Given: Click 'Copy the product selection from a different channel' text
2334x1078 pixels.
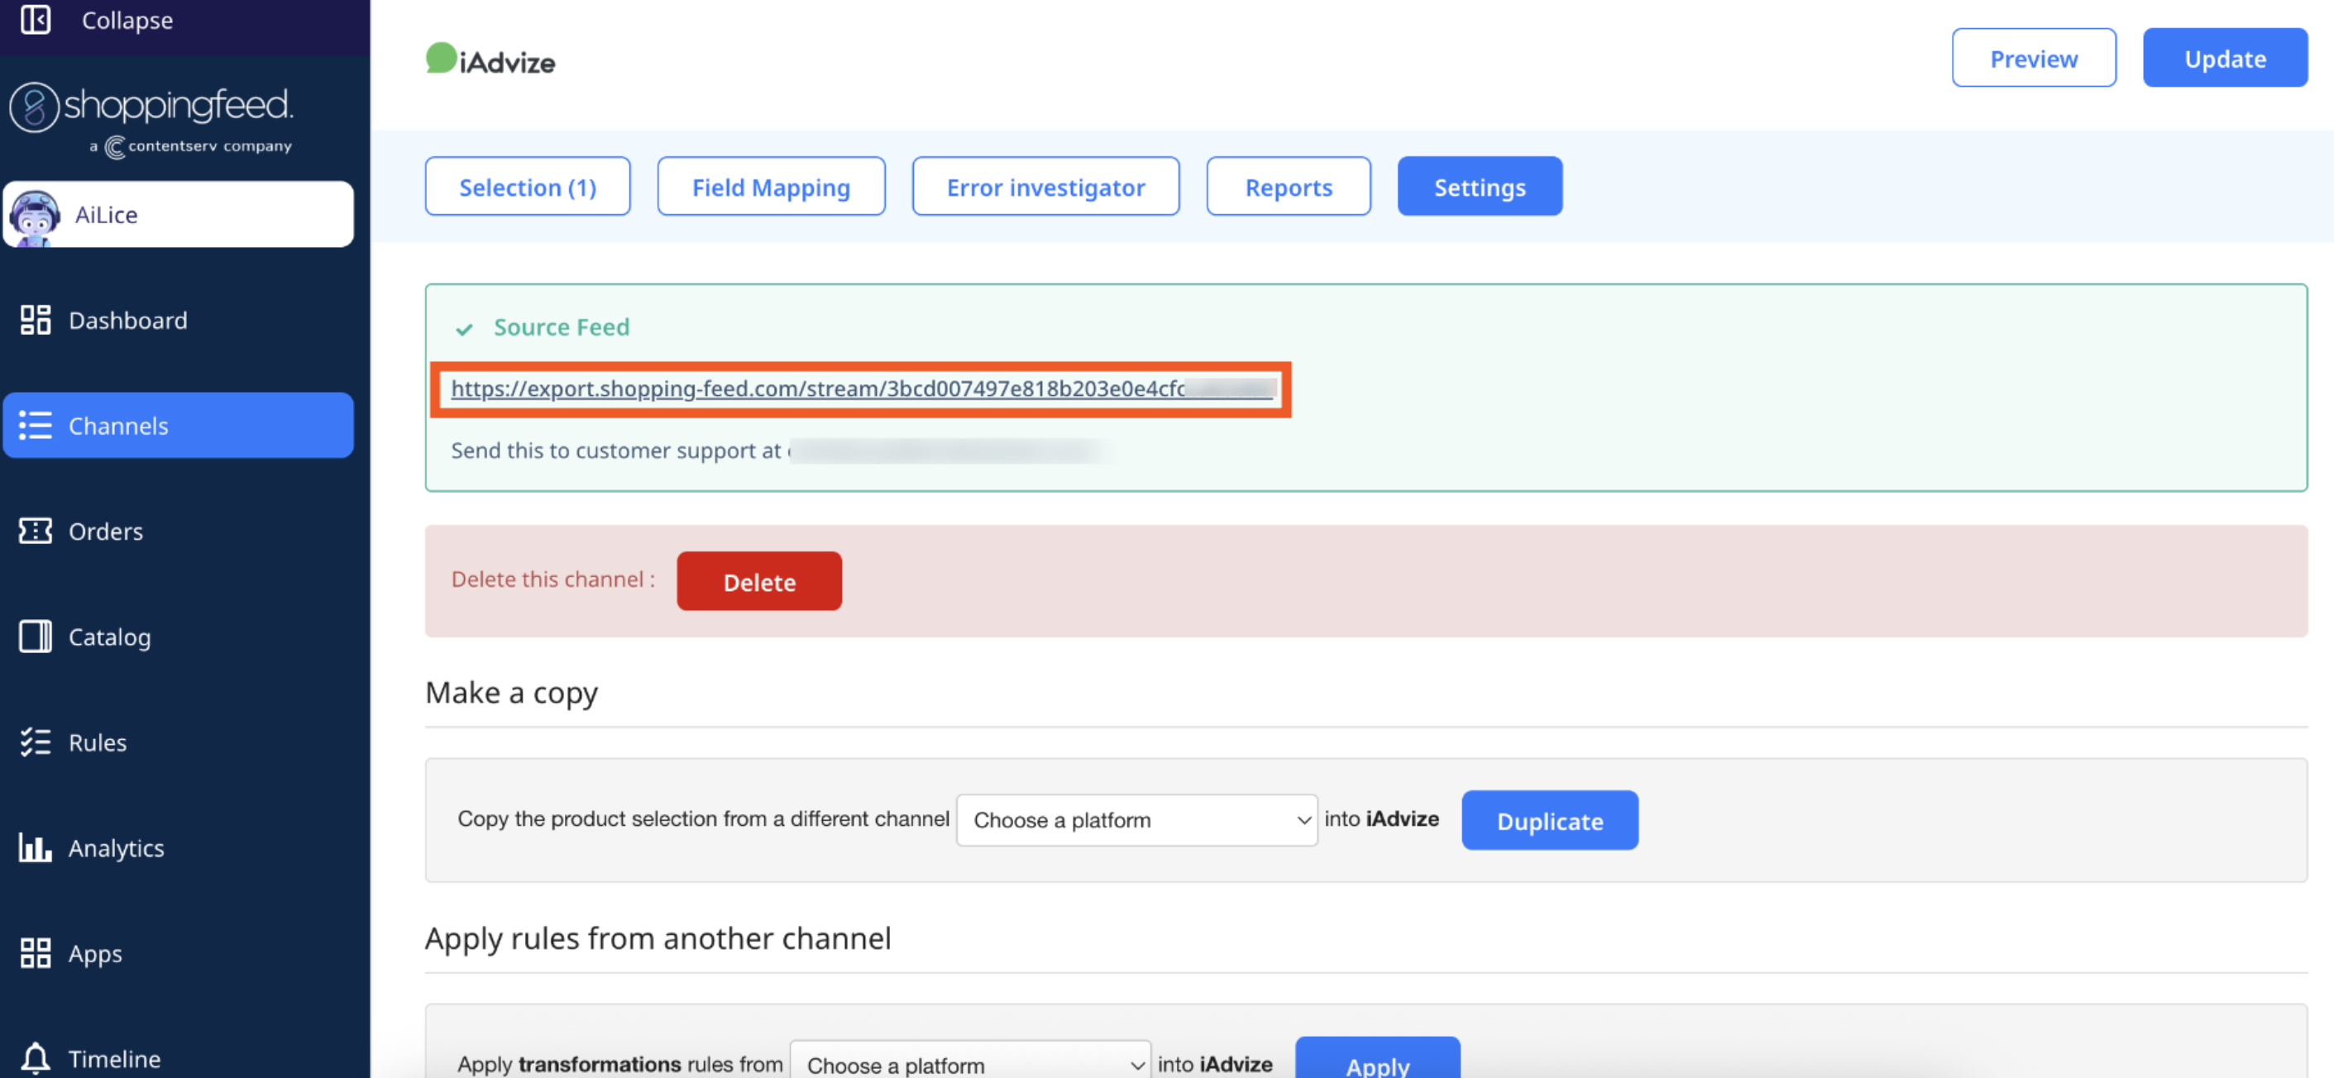Looking at the screenshot, I should point(703,819).
